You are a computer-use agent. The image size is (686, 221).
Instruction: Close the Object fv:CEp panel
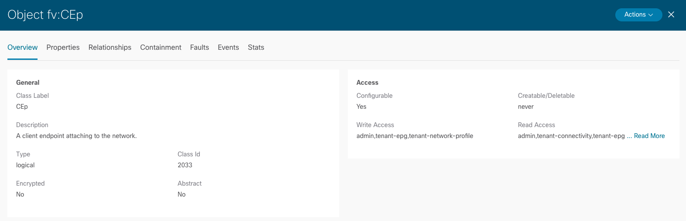tap(671, 14)
